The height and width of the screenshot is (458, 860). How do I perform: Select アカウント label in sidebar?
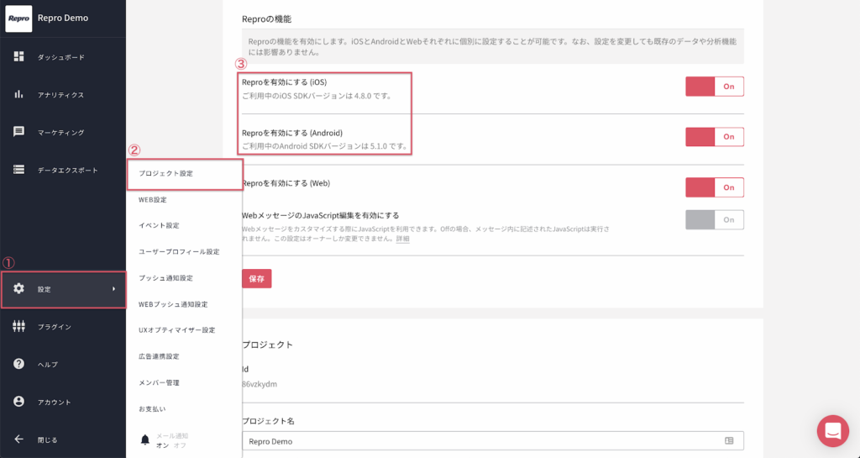tap(55, 403)
